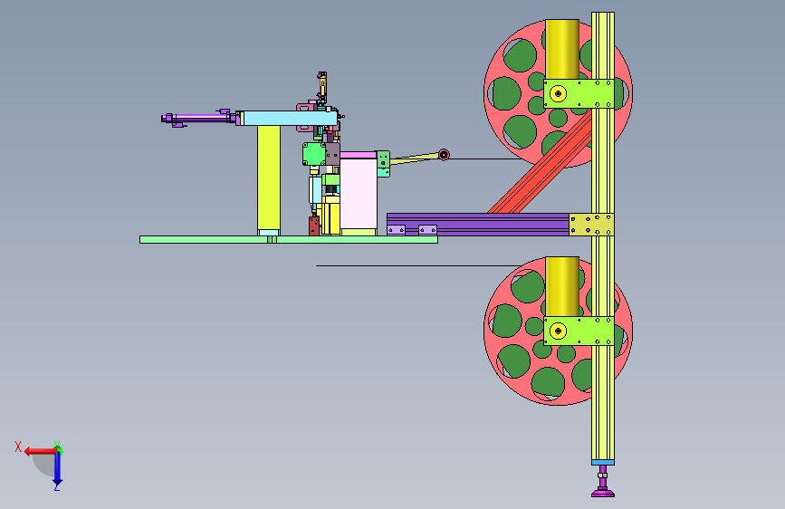Screen dimensions: 785x509
Task: Click the green Y axis dot on the triad
Action: 59,448
